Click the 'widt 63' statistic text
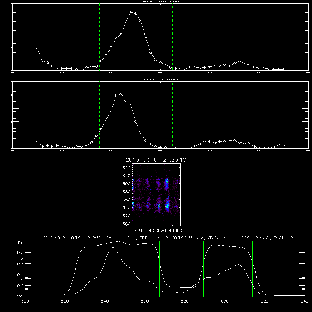Screen dimensions: 312x312 click(x=283, y=237)
